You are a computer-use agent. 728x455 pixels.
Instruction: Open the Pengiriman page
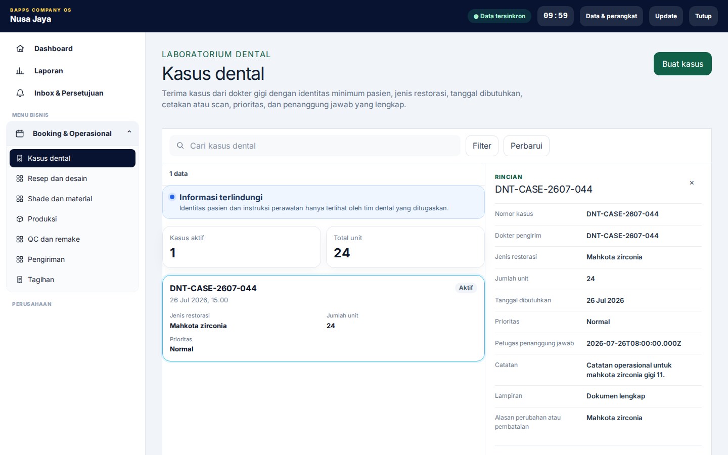72,259
